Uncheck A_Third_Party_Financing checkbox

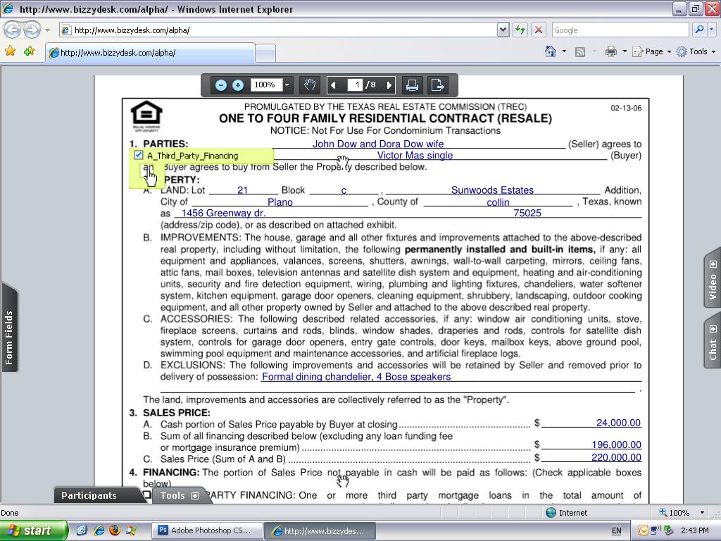pyautogui.click(x=139, y=155)
